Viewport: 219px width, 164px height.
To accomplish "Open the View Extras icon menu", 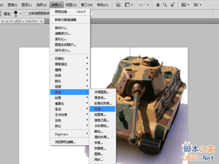I will 129,5.
